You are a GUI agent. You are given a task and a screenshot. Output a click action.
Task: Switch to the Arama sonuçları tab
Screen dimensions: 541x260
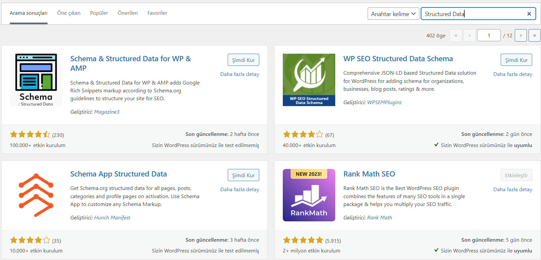pos(29,13)
